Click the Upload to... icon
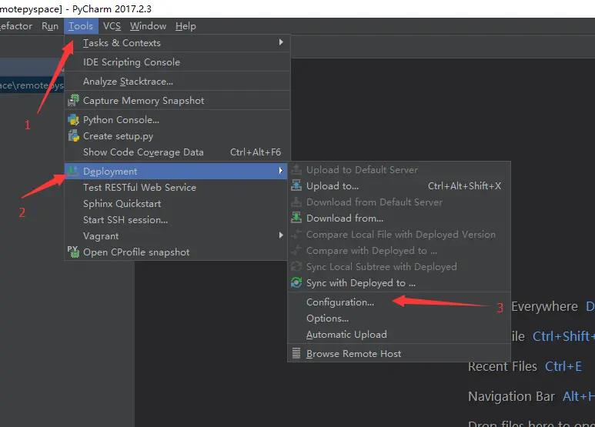 (x=296, y=185)
